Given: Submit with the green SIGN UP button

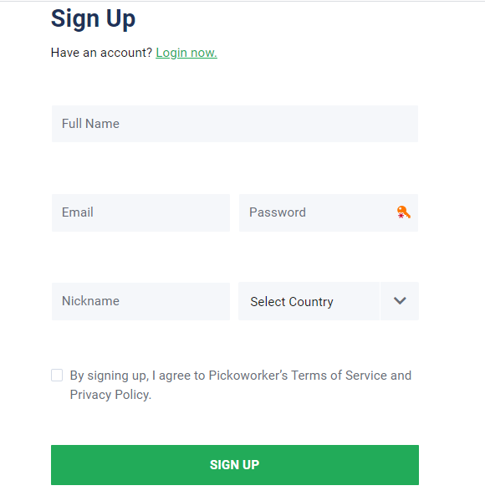Looking at the screenshot, I should 235,465.
